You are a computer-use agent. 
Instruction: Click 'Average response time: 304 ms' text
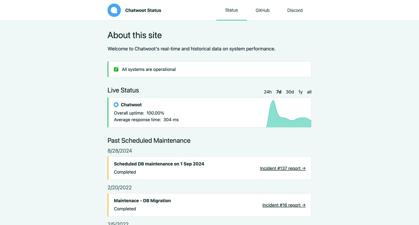(x=146, y=120)
